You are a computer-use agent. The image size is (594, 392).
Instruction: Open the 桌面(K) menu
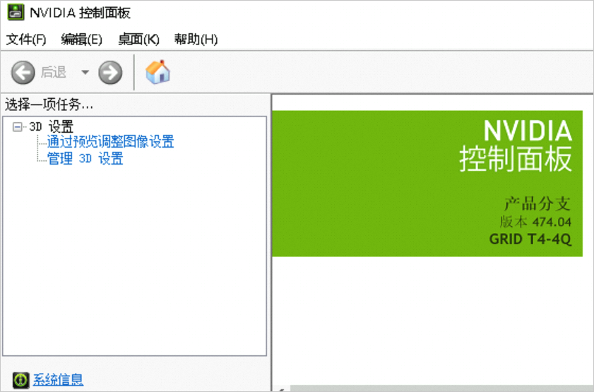coord(138,39)
